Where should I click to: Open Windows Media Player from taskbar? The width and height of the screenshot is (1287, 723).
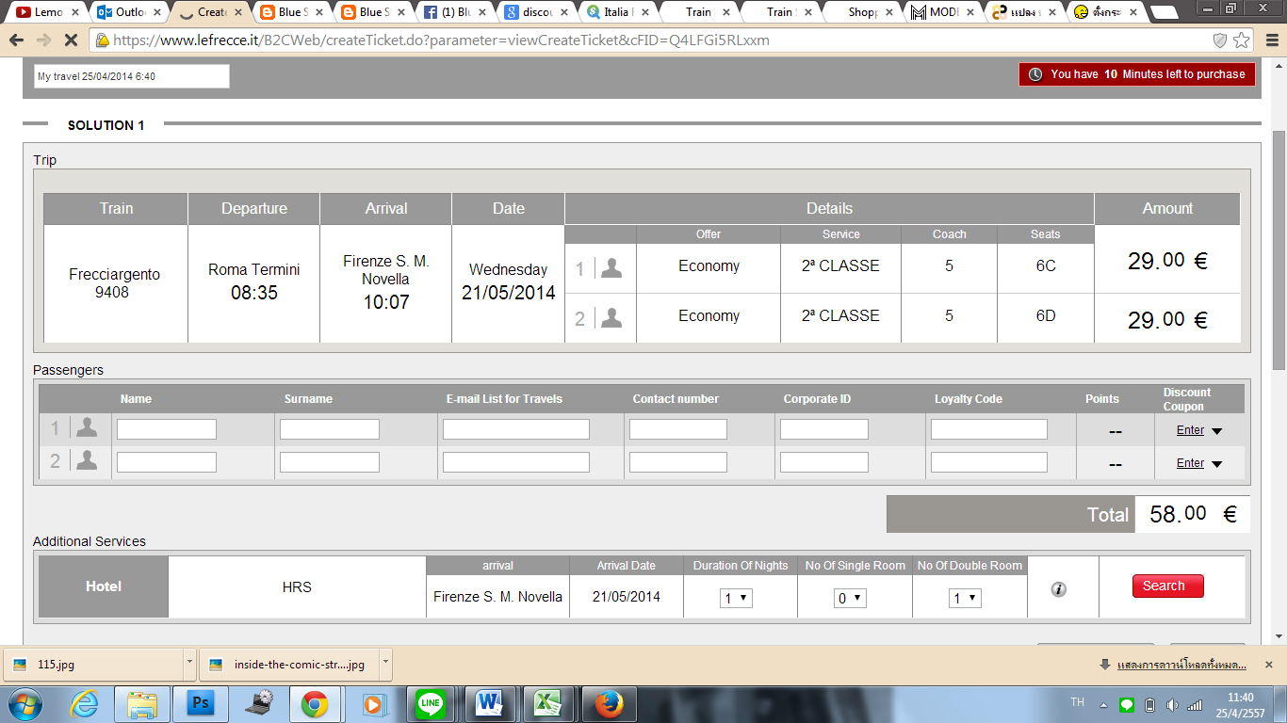tap(374, 703)
